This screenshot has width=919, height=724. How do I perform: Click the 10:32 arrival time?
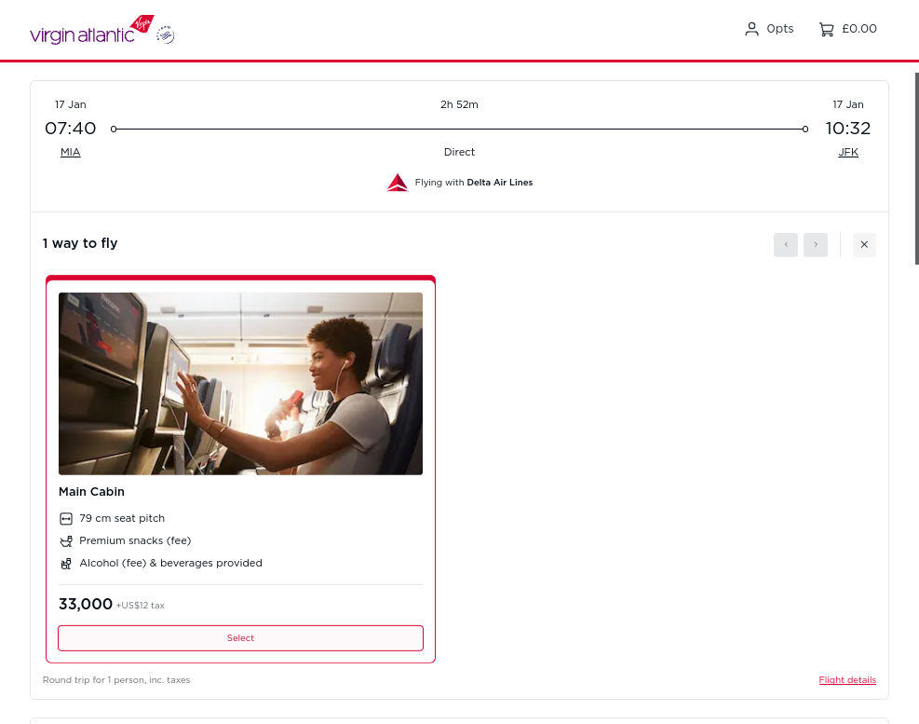pyautogui.click(x=847, y=128)
